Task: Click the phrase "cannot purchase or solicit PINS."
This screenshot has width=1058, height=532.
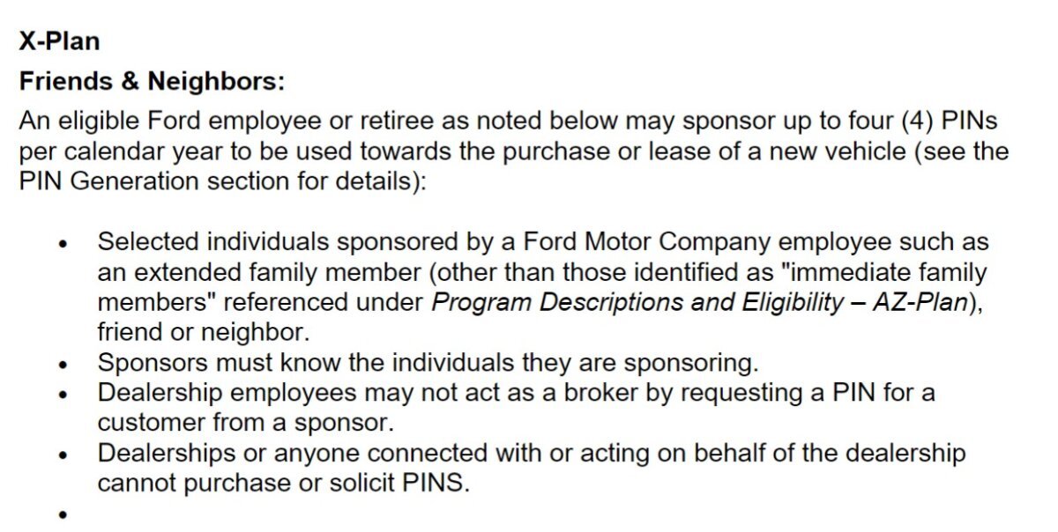Action: (x=284, y=484)
